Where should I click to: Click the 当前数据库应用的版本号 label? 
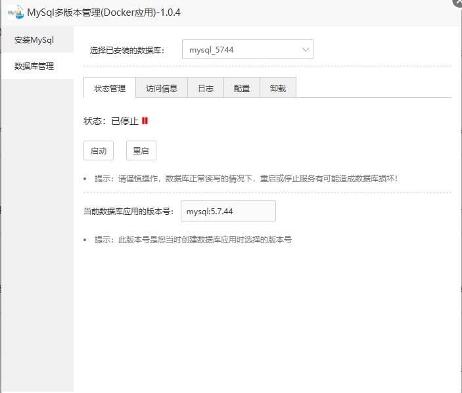click(x=128, y=211)
